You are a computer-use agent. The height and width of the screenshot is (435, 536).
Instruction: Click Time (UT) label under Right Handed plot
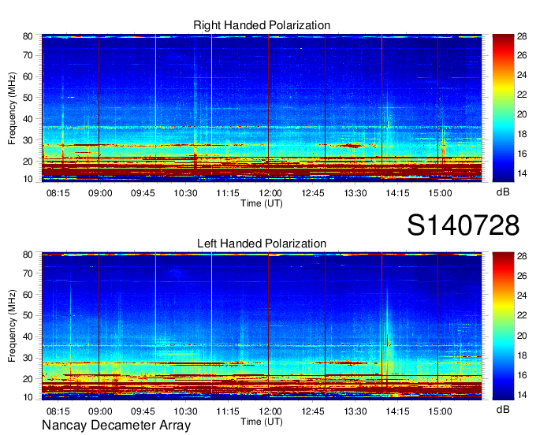pos(262,203)
